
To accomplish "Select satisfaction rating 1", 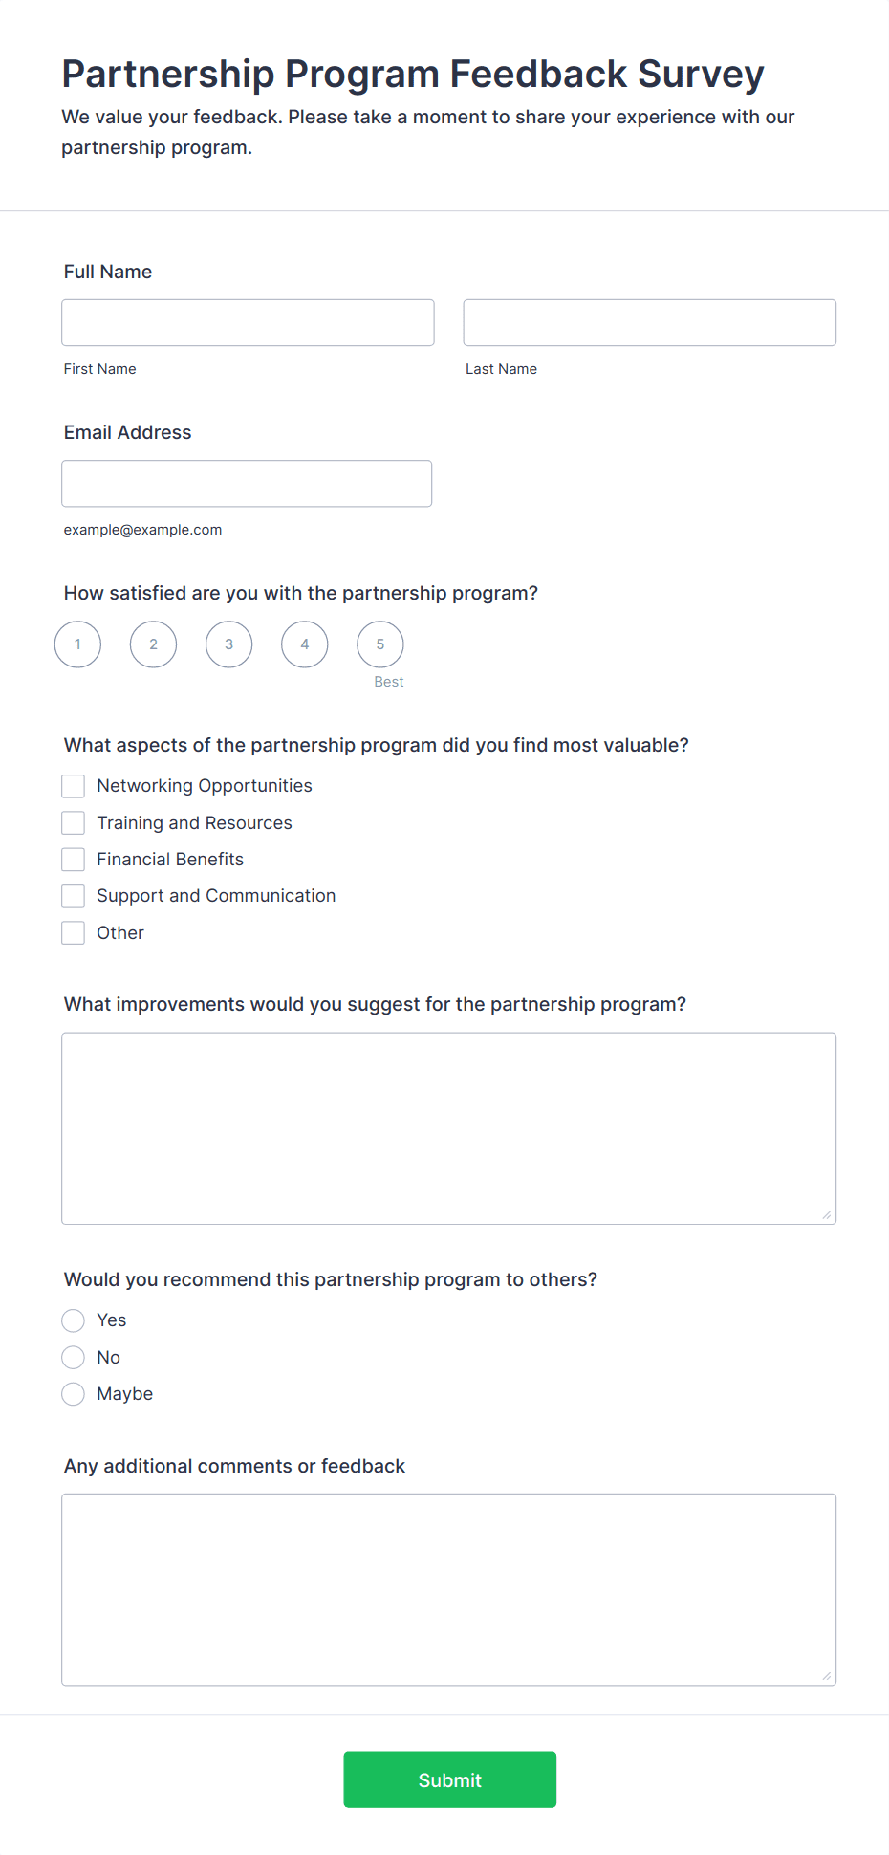I will pos(77,644).
